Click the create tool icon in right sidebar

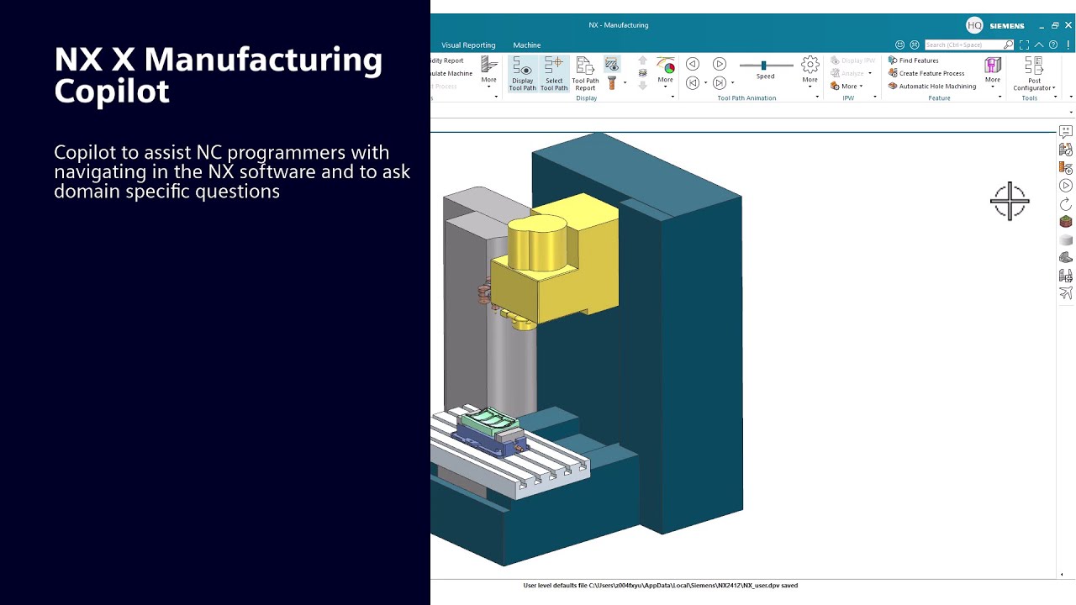[1066, 168]
